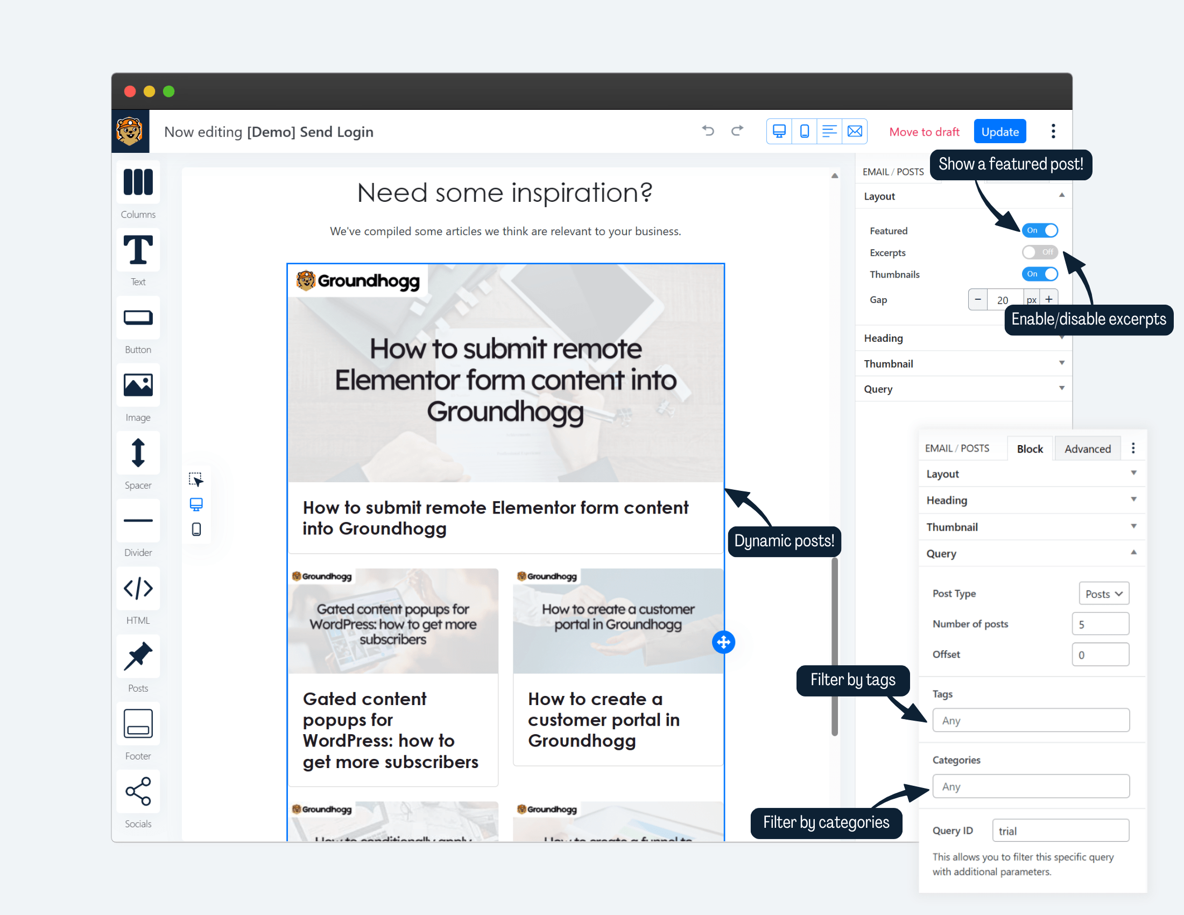The width and height of the screenshot is (1184, 915).
Task: Click Move to draft link
Action: [x=924, y=132]
